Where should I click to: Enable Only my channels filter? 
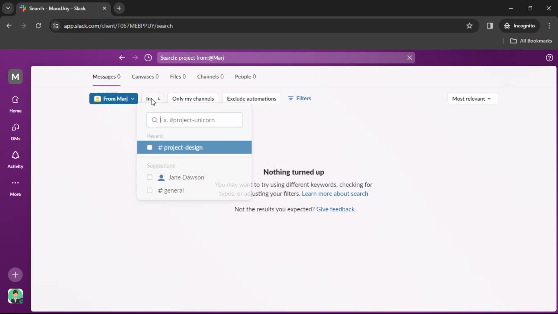coord(193,99)
